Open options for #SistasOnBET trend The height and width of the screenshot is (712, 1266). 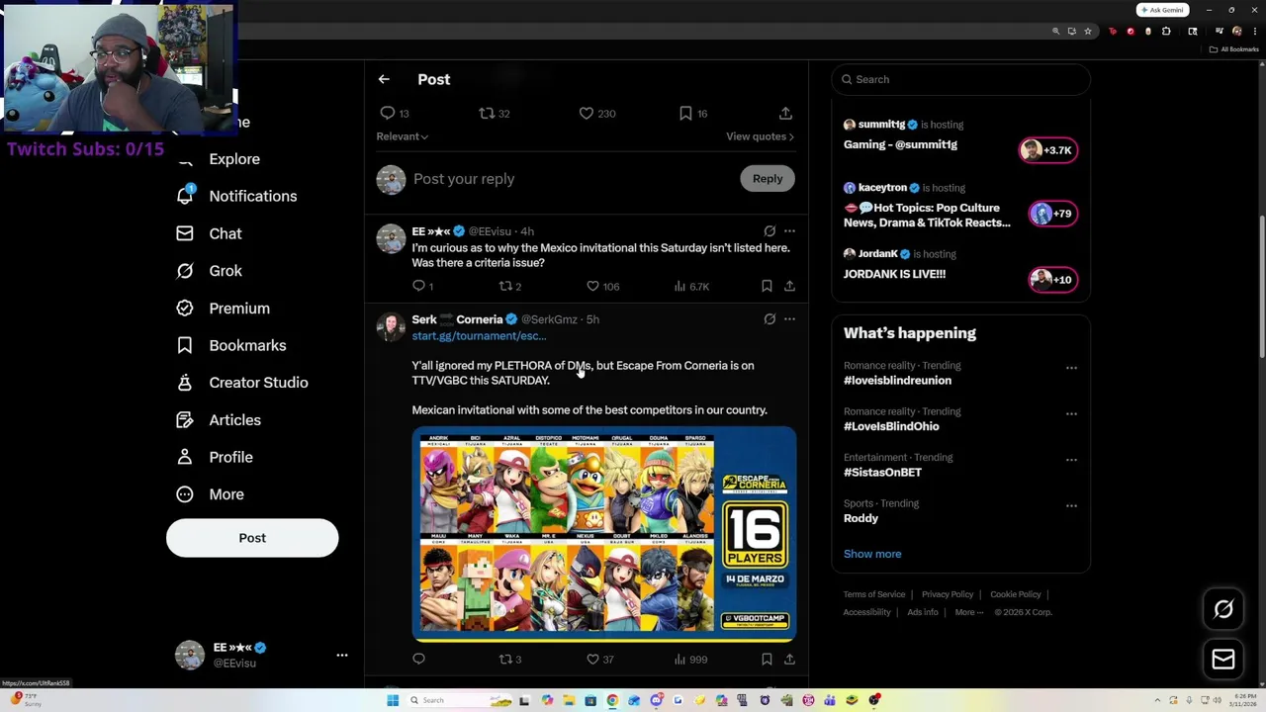[1071, 459]
